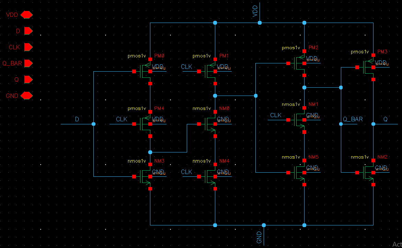Click the Q_BAR pin name text in pin list

coord(12,63)
